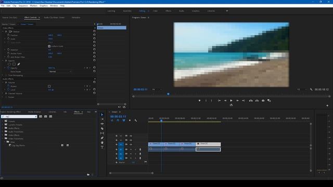Expand the Video Effects folder
The width and height of the screenshot is (333, 187).
coord(3,135)
